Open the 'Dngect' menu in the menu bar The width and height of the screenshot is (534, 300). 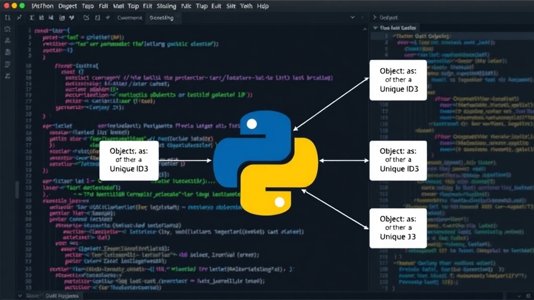click(67, 6)
